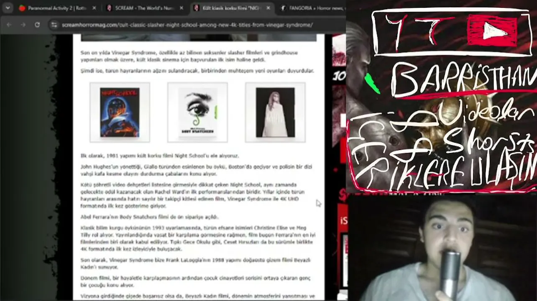Select the Kült klasik korku filmi tab
This screenshot has height=301, width=537.
click(x=232, y=8)
